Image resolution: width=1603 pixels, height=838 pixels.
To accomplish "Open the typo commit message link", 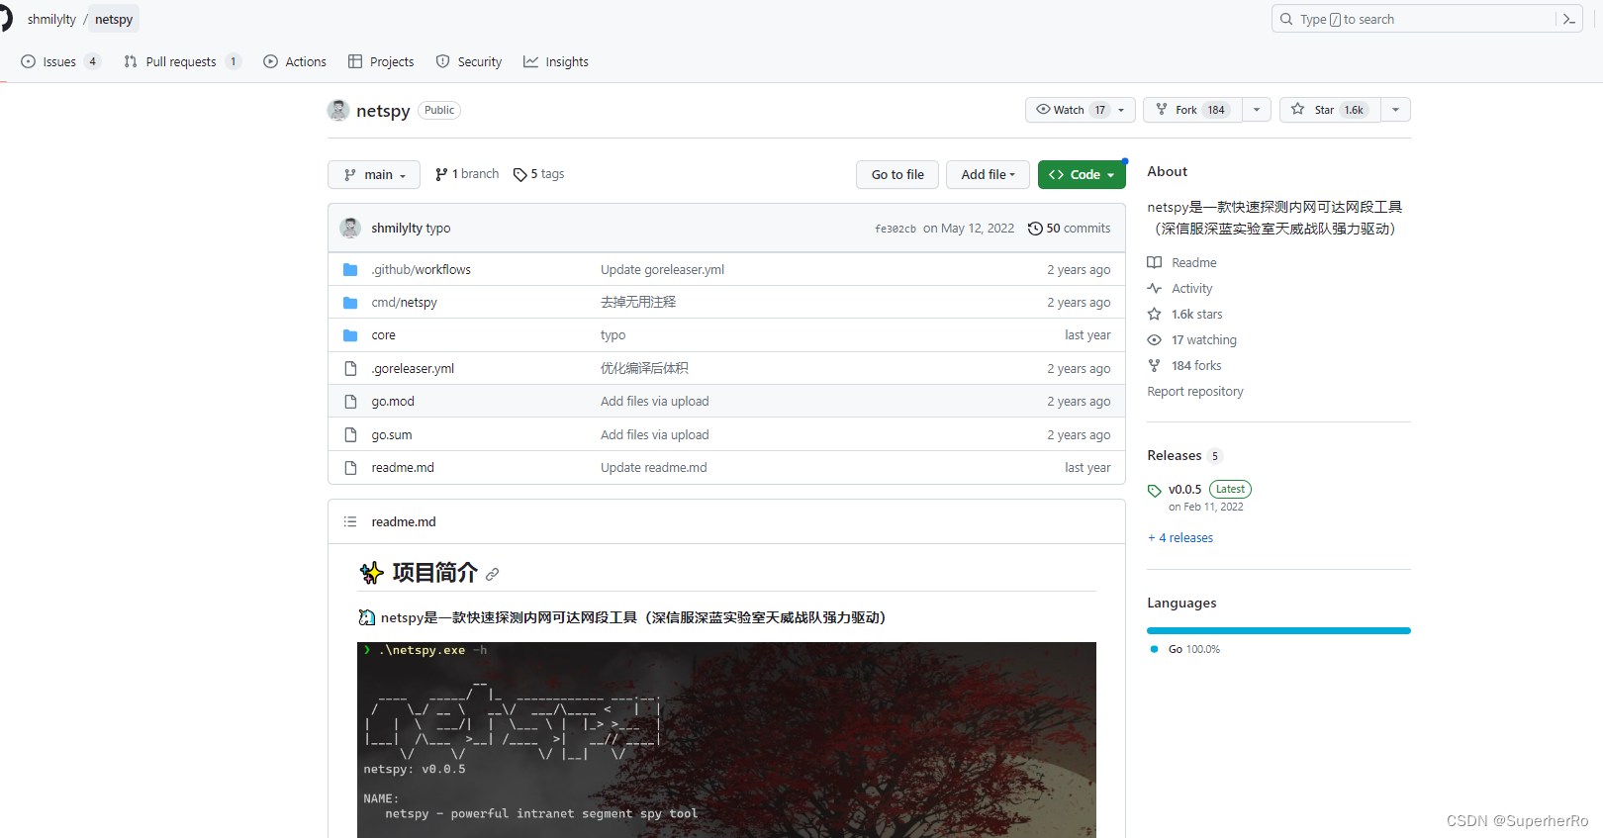I will 438,229.
